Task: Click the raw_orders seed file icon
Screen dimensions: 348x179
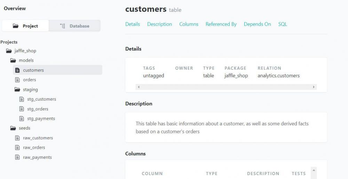Action: point(17,148)
